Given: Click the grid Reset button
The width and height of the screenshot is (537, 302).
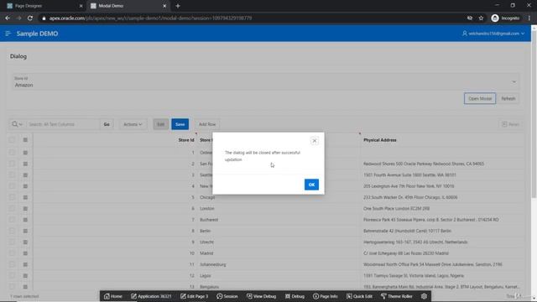Looking at the screenshot, I should point(510,124).
